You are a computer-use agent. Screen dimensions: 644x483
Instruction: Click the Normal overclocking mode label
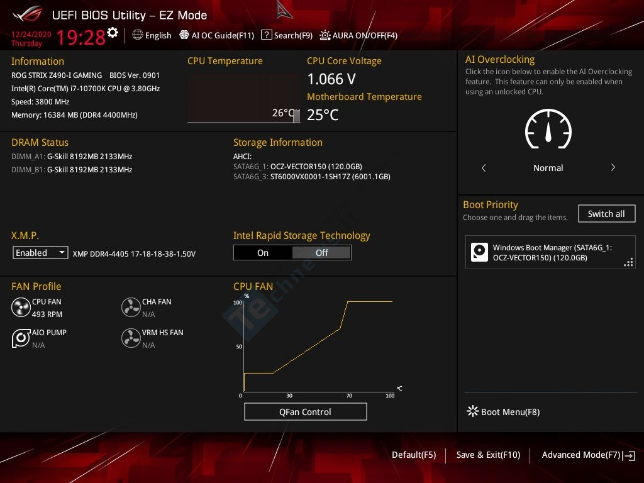(548, 168)
